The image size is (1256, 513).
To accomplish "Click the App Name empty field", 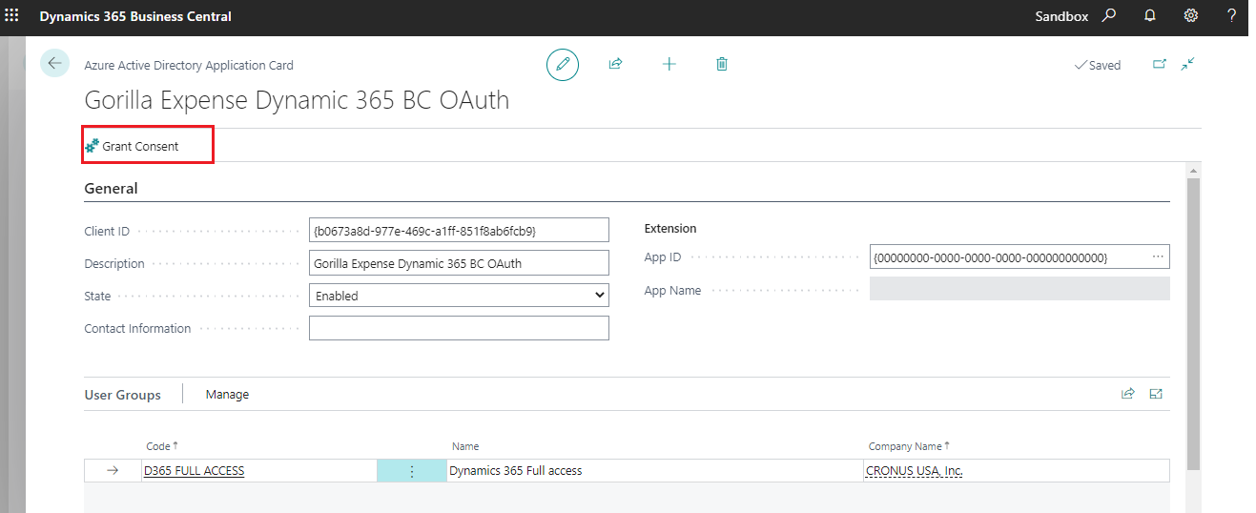I will pyautogui.click(x=1019, y=289).
